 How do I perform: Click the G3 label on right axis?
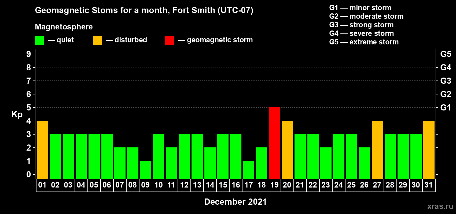446,81
